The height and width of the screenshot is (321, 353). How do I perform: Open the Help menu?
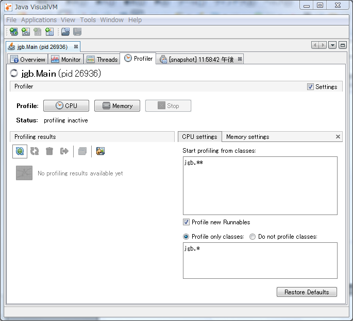135,20
